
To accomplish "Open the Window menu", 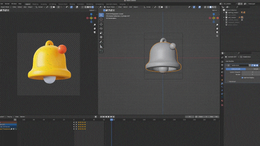I will [x=14, y=4].
